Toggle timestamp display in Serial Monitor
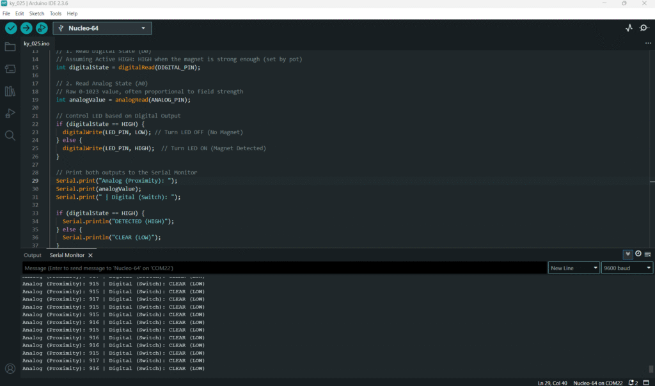The image size is (655, 386). (638, 254)
